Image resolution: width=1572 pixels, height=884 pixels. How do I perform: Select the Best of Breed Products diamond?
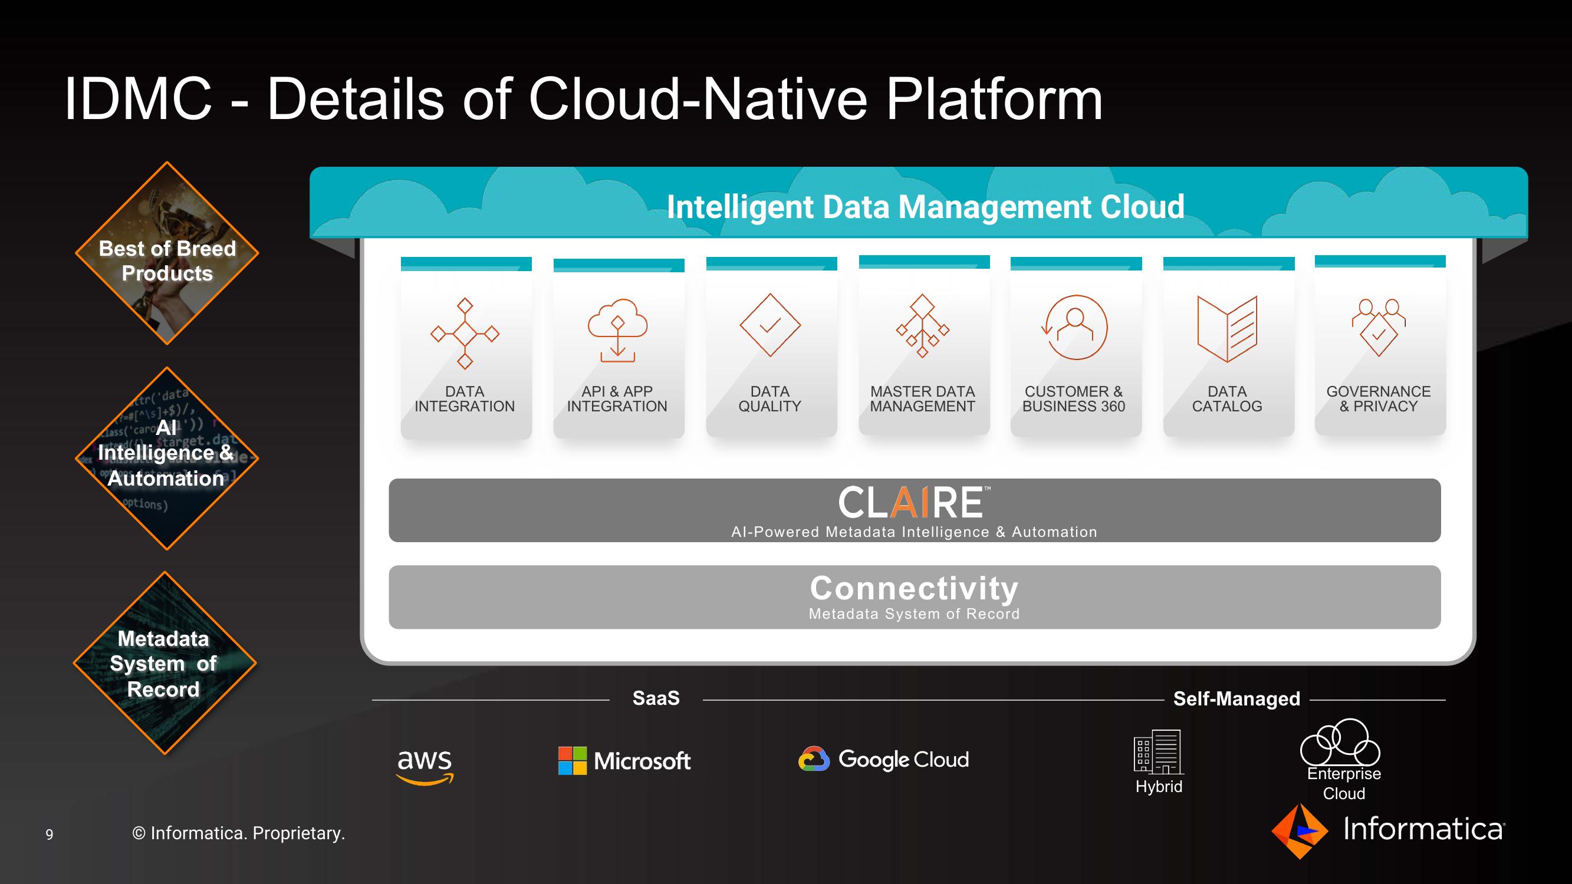click(x=167, y=253)
